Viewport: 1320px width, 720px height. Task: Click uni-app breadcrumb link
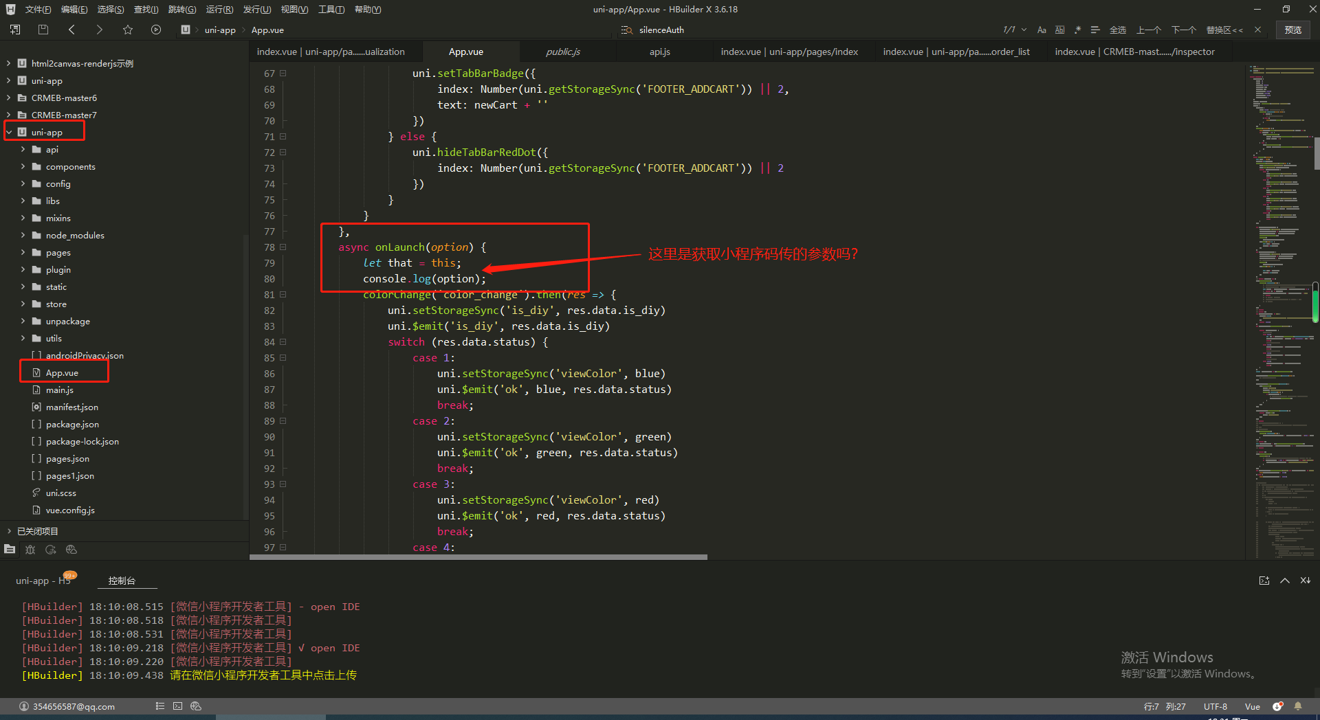[220, 30]
